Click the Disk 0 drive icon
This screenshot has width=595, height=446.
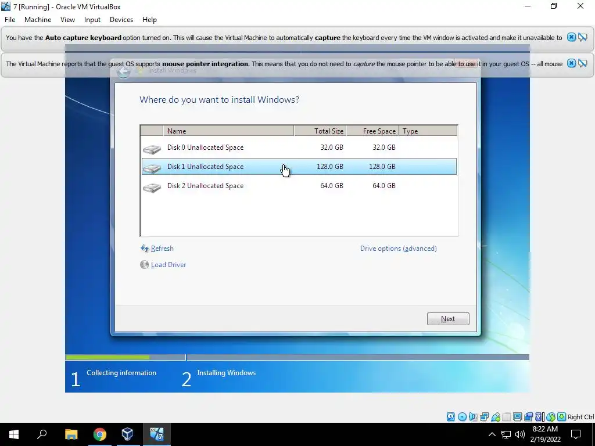(x=152, y=149)
